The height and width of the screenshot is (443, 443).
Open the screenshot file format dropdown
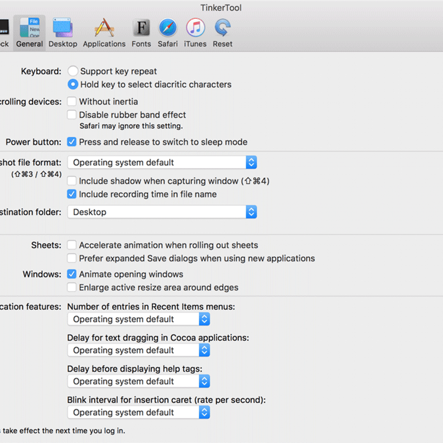point(162,162)
